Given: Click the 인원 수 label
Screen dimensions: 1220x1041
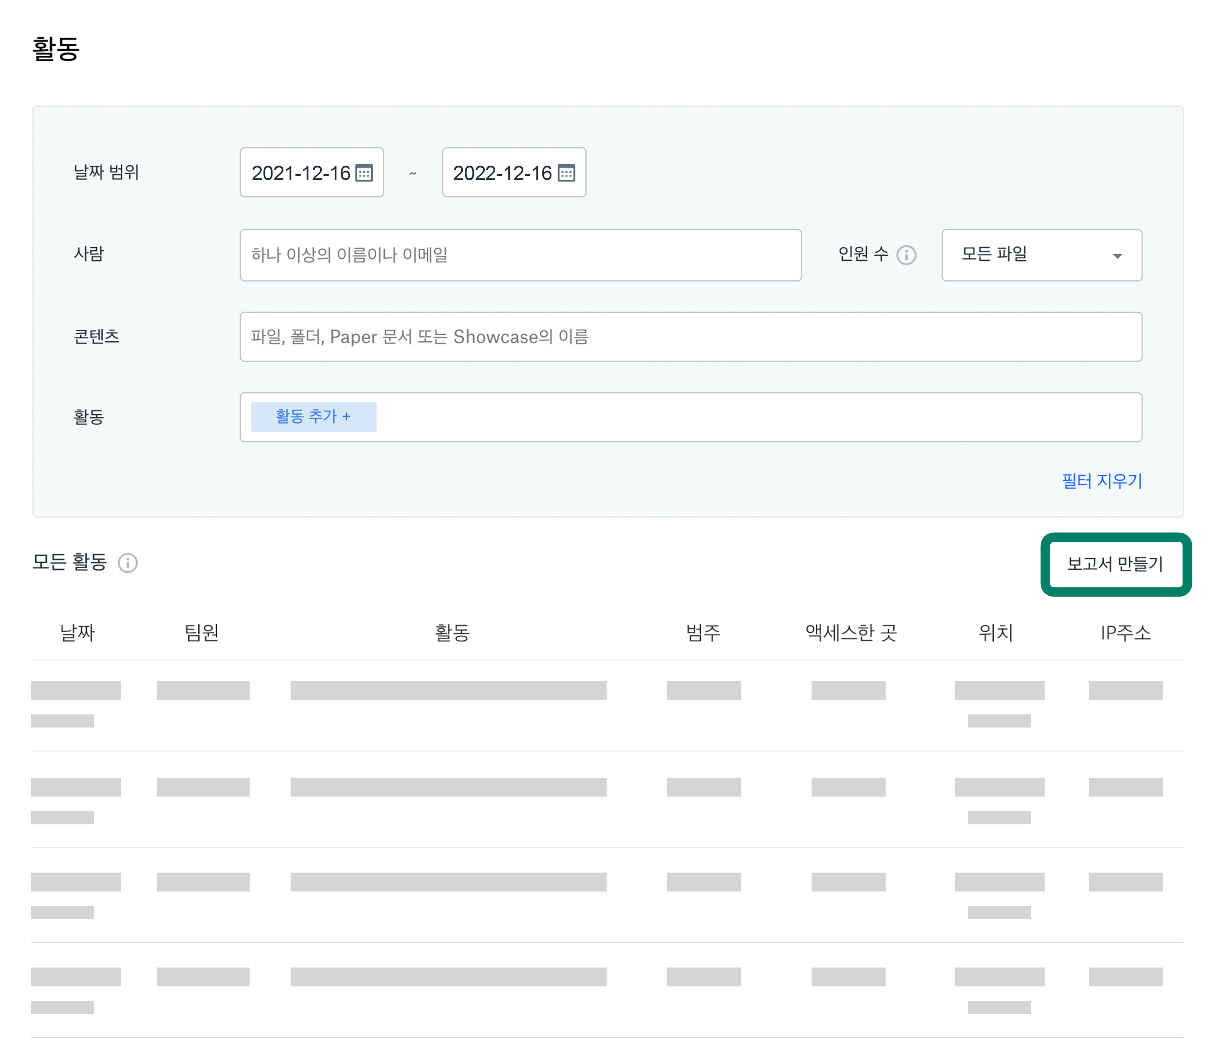Looking at the screenshot, I should (863, 254).
